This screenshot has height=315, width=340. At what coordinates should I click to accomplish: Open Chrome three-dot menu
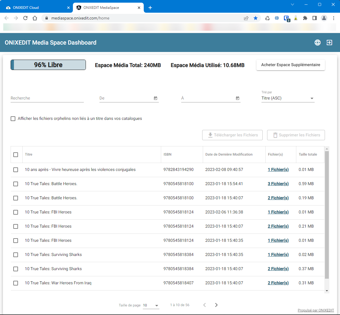point(334,18)
